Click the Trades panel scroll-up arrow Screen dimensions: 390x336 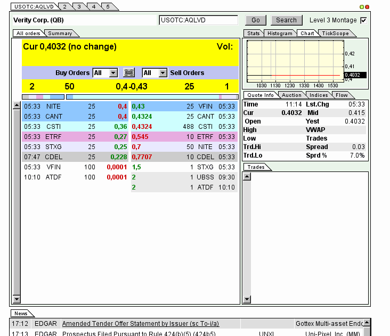tap(247, 177)
